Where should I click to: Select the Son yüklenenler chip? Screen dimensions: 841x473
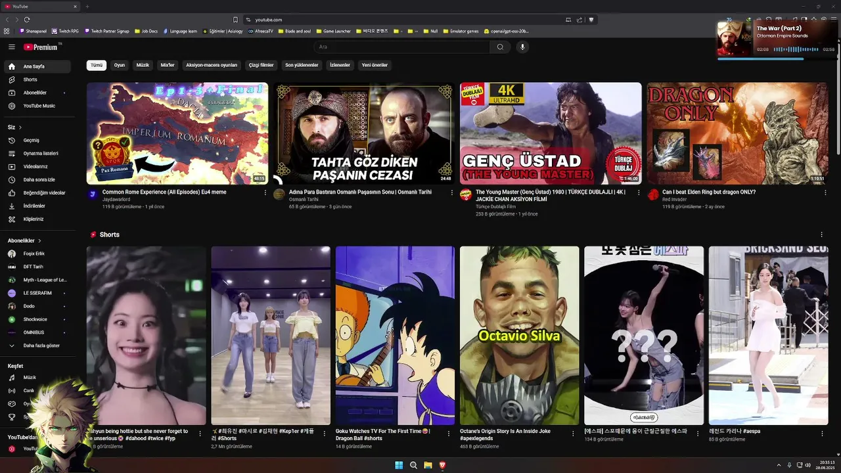tap(302, 65)
